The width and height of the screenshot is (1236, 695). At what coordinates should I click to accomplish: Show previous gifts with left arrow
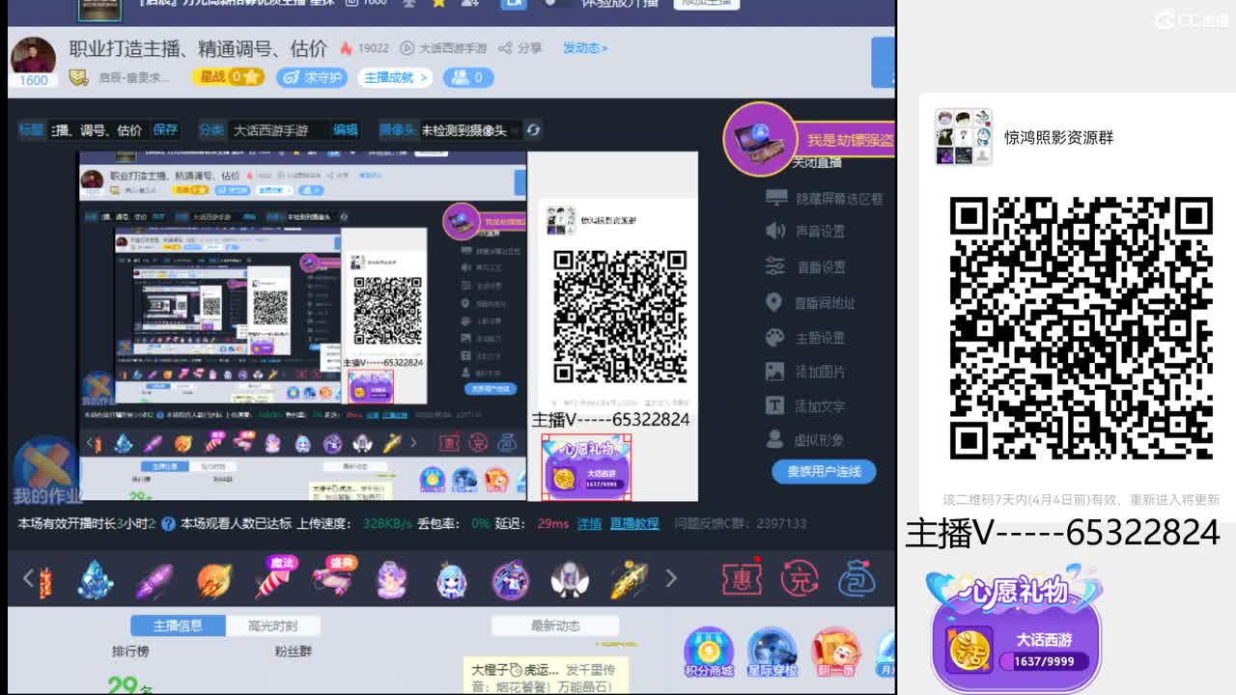coord(28,578)
